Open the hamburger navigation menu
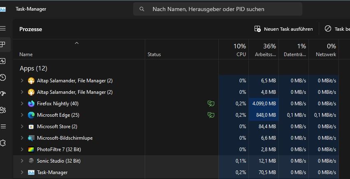This screenshot has width=350, height=179. 3,28
